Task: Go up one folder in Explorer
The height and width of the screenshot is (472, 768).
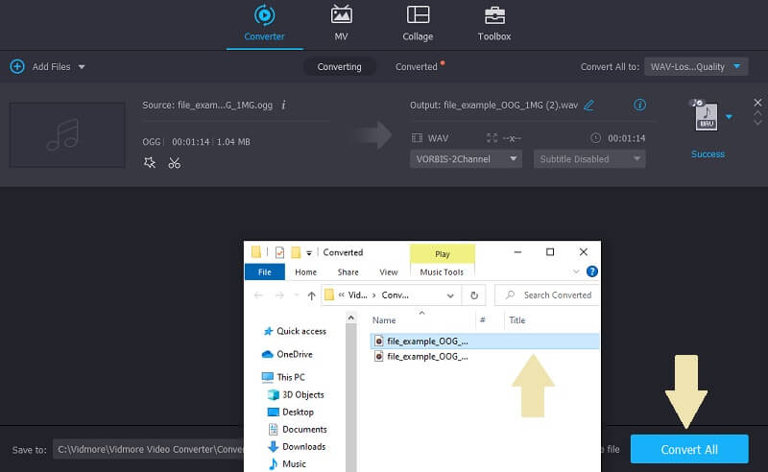Action: 309,295
